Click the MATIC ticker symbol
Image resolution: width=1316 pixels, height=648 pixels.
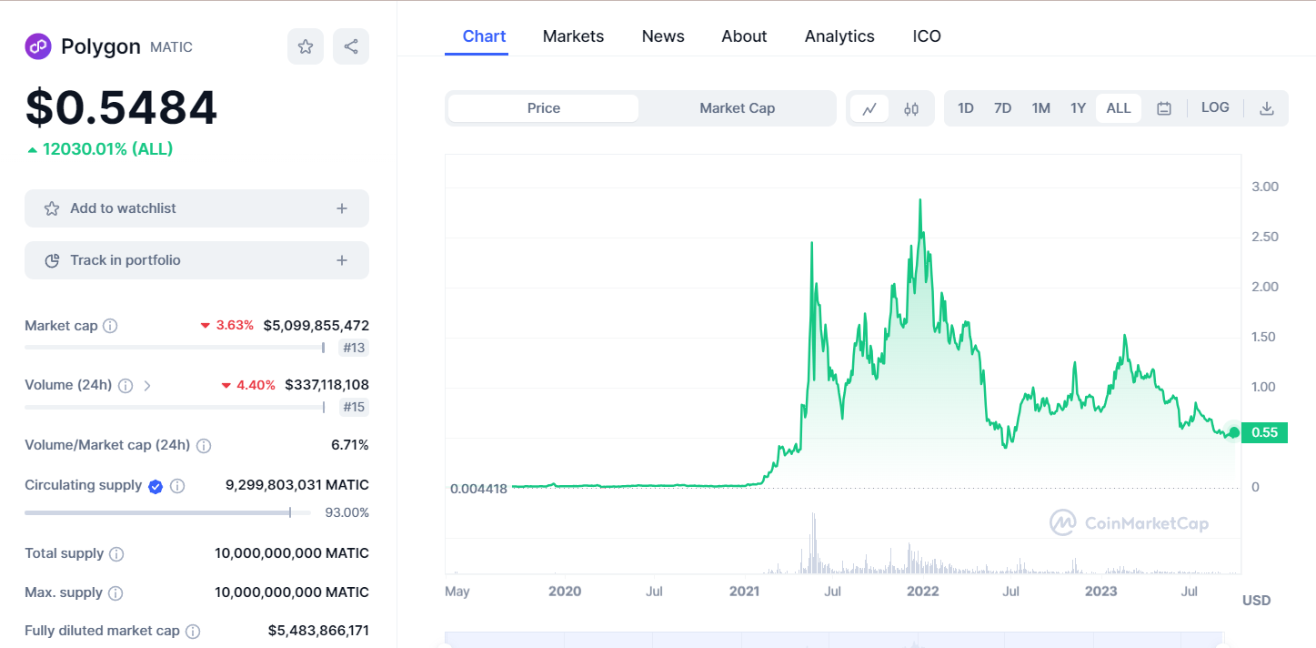[x=171, y=47]
